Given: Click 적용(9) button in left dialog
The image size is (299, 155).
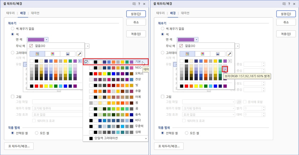Looking at the screenshot, I should coord(136,34).
